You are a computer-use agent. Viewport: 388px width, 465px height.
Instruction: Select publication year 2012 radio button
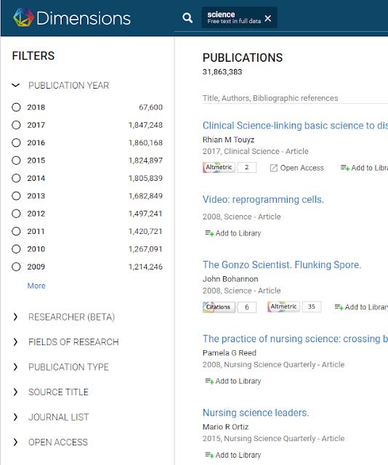16,214
